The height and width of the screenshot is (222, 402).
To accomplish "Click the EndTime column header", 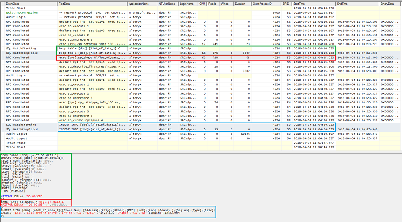I will 357,4.
